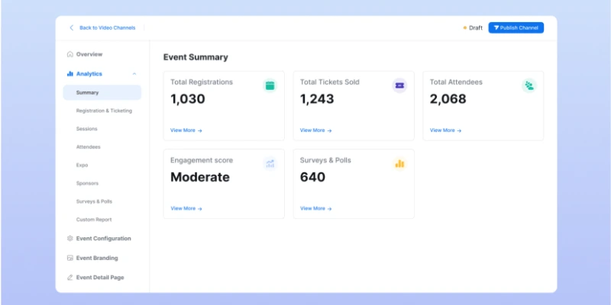Open View More under Total Registrations
The width and height of the screenshot is (611, 305).
pos(186,130)
